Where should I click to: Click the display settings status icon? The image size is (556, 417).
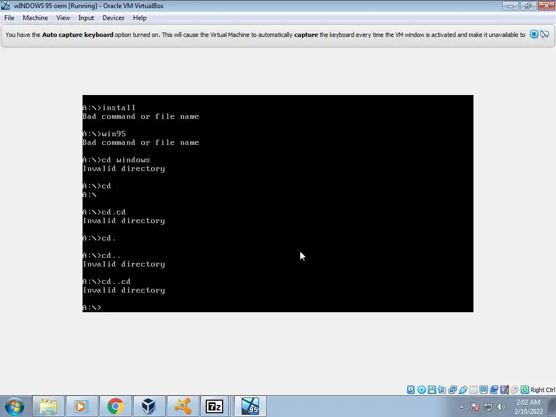tap(483, 390)
